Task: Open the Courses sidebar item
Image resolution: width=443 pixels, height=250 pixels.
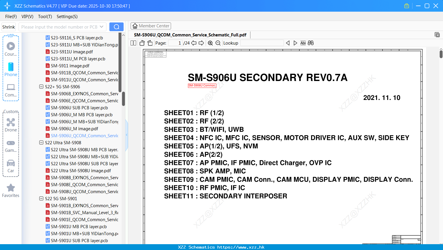Action: tap(11, 49)
